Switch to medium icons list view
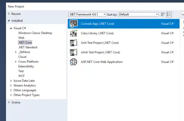Image resolution: width=184 pixels, height=121 pixels. [169, 14]
